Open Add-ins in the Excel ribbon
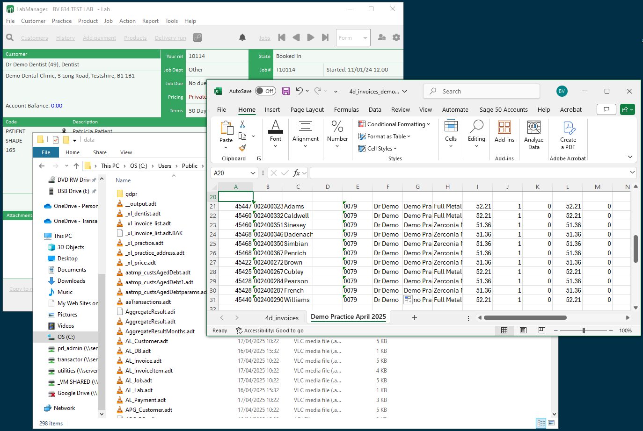This screenshot has width=643, height=431. click(x=504, y=131)
